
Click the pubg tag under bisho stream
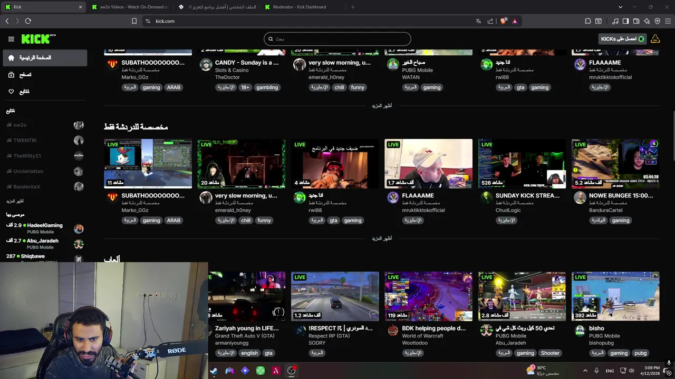[640, 353]
